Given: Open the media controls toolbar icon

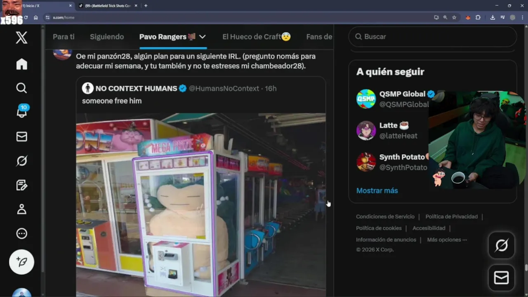Looking at the screenshot, I should [x=502, y=17].
